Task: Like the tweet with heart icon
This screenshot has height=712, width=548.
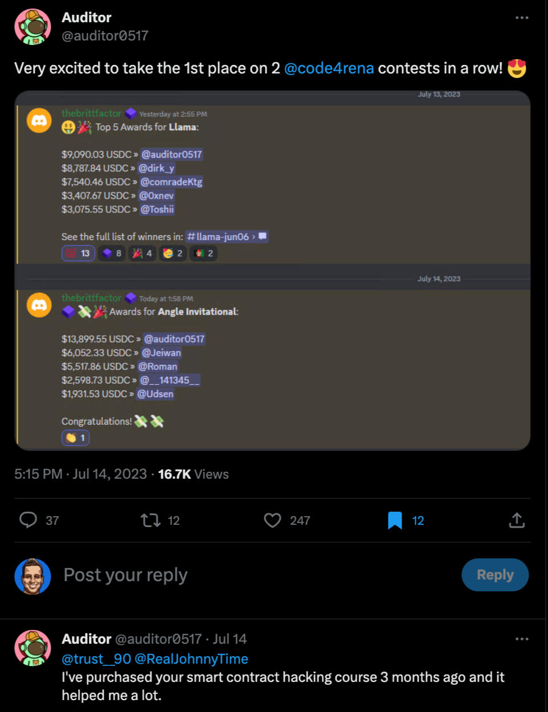Action: pyautogui.click(x=273, y=520)
